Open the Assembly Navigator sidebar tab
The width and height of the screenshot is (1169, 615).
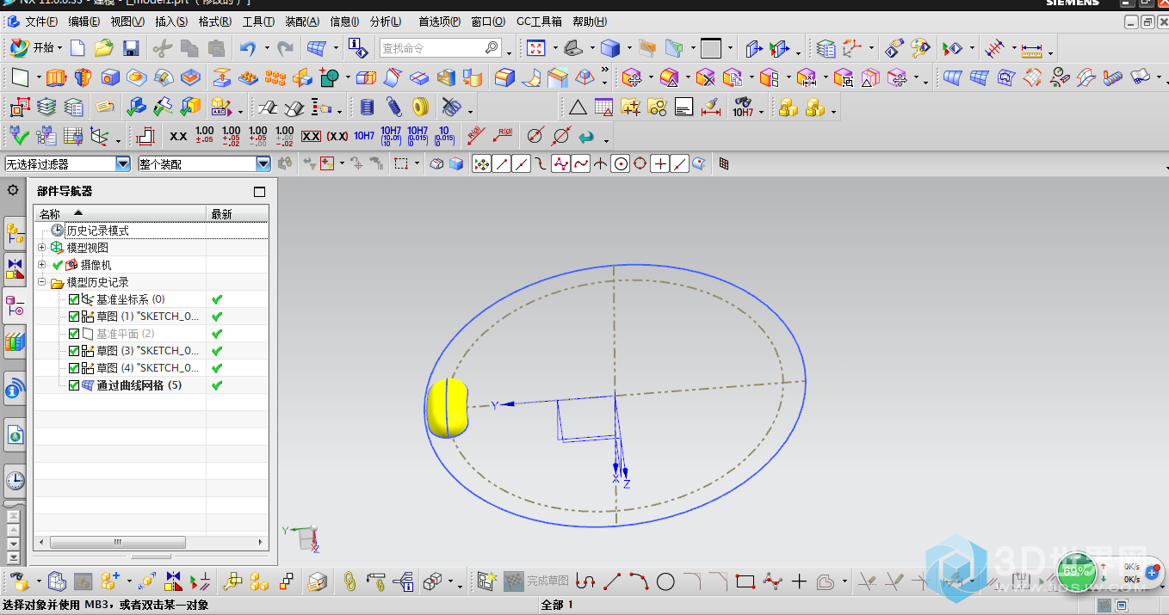coord(15,231)
